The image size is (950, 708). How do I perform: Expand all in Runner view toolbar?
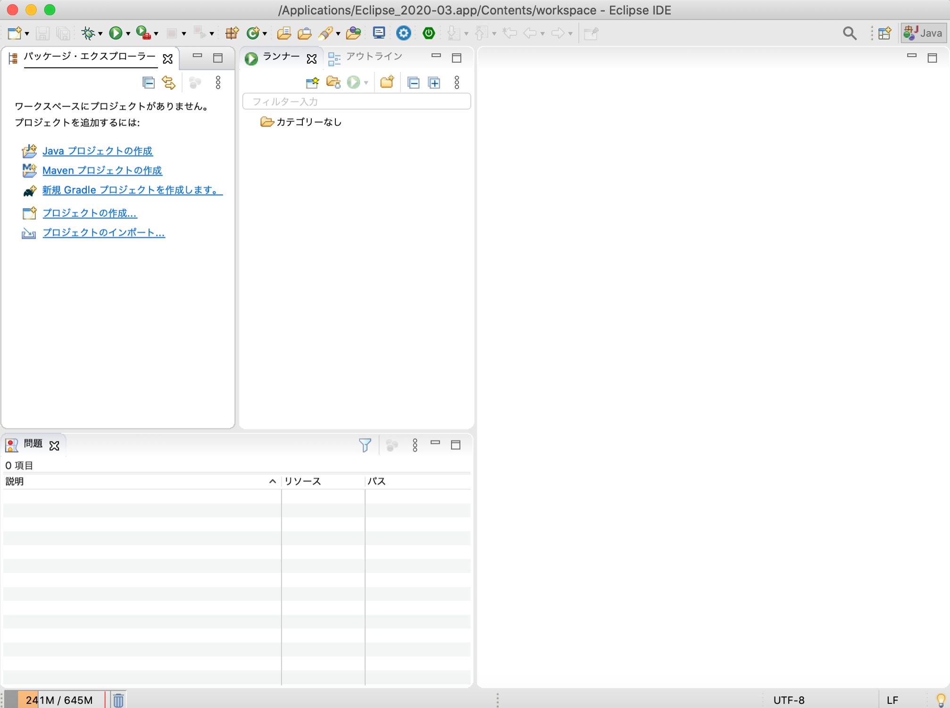pos(434,83)
